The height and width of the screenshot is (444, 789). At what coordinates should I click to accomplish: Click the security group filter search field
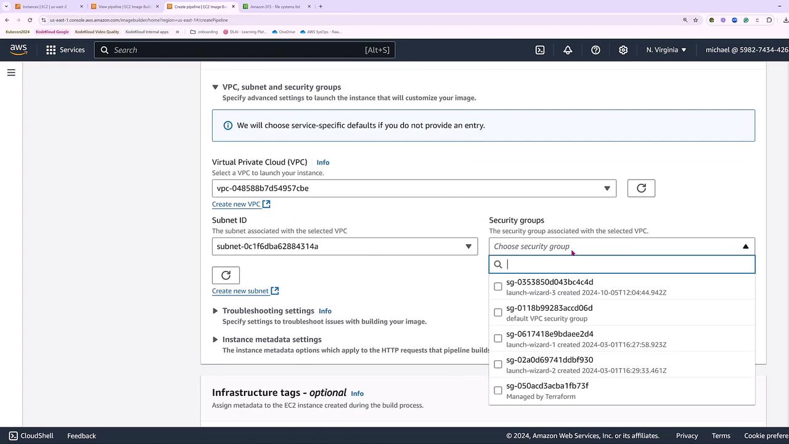[622, 265]
